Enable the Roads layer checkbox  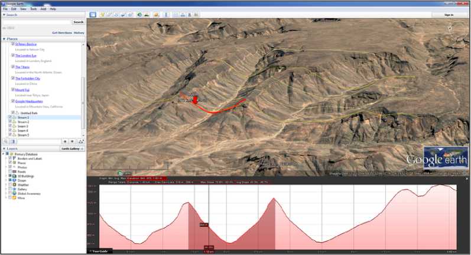10,171
